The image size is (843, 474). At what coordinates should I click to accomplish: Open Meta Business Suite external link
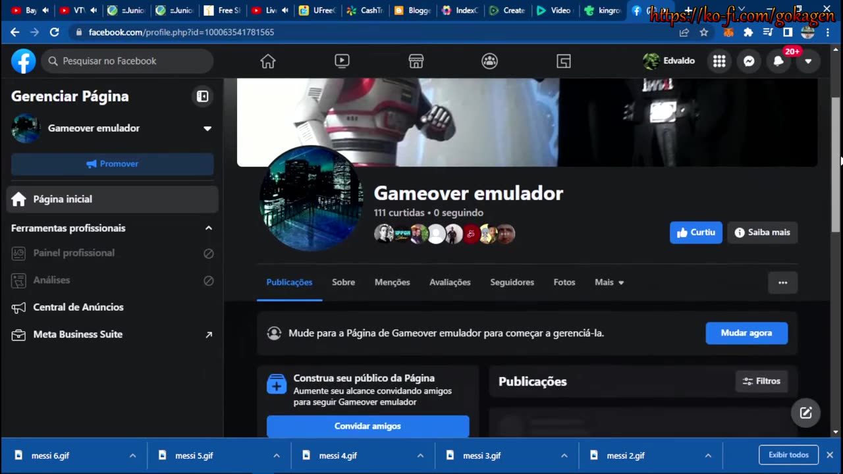point(113,334)
